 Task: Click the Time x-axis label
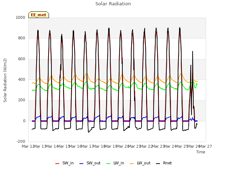click(x=201, y=152)
